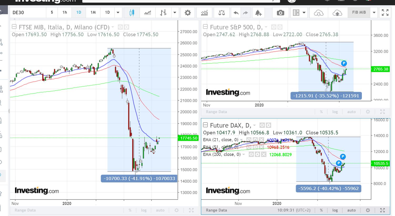Remove the EMA 21 indicator
This screenshot has width=395, height=216.
tap(261, 140)
